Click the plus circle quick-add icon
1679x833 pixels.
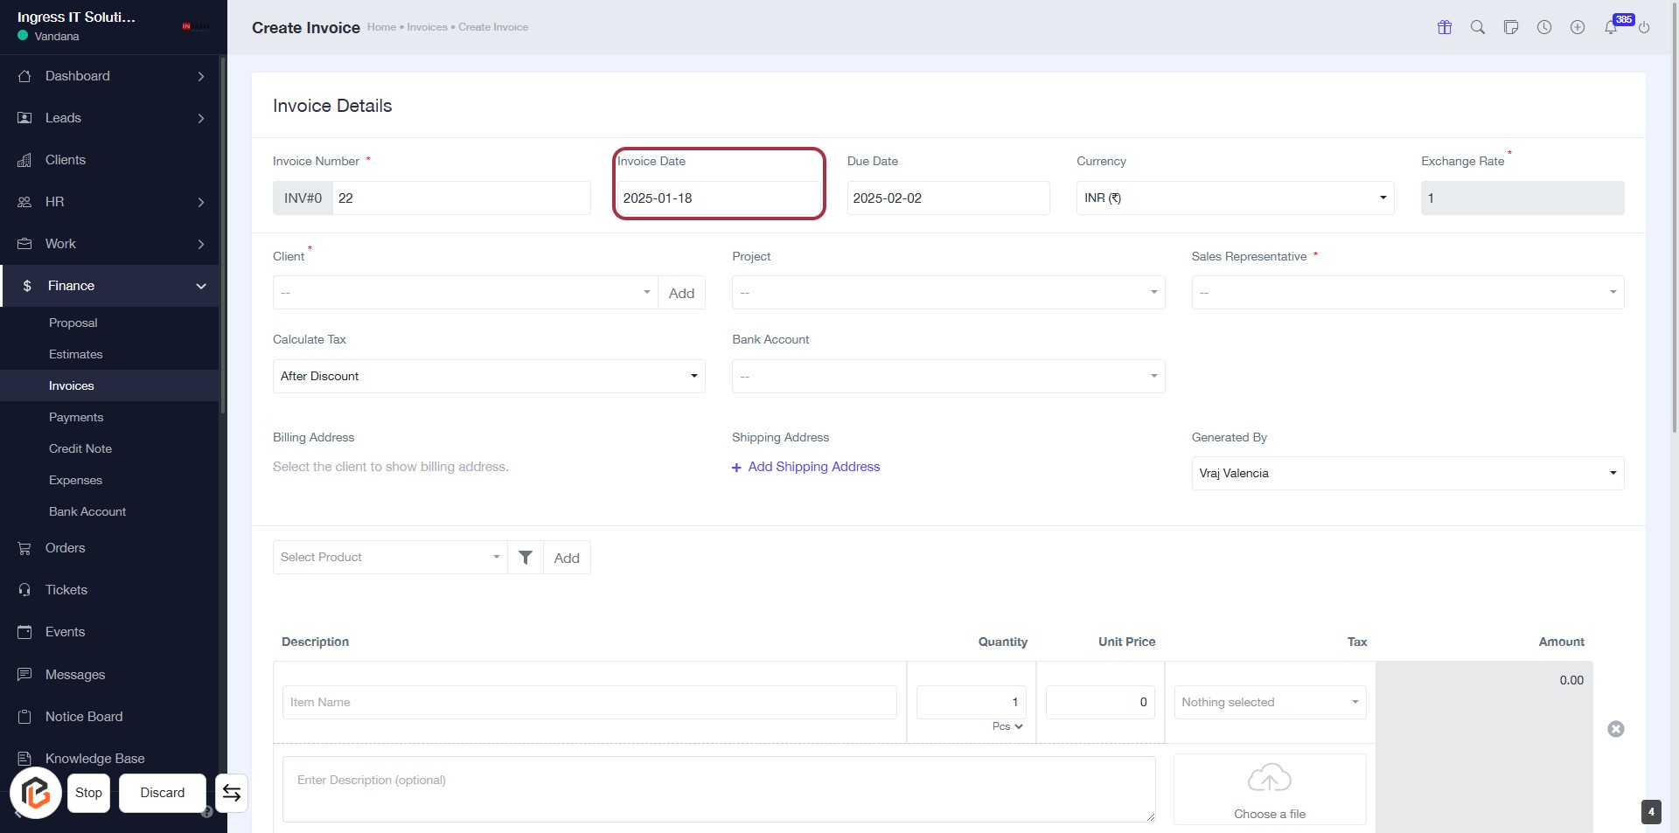click(1578, 27)
